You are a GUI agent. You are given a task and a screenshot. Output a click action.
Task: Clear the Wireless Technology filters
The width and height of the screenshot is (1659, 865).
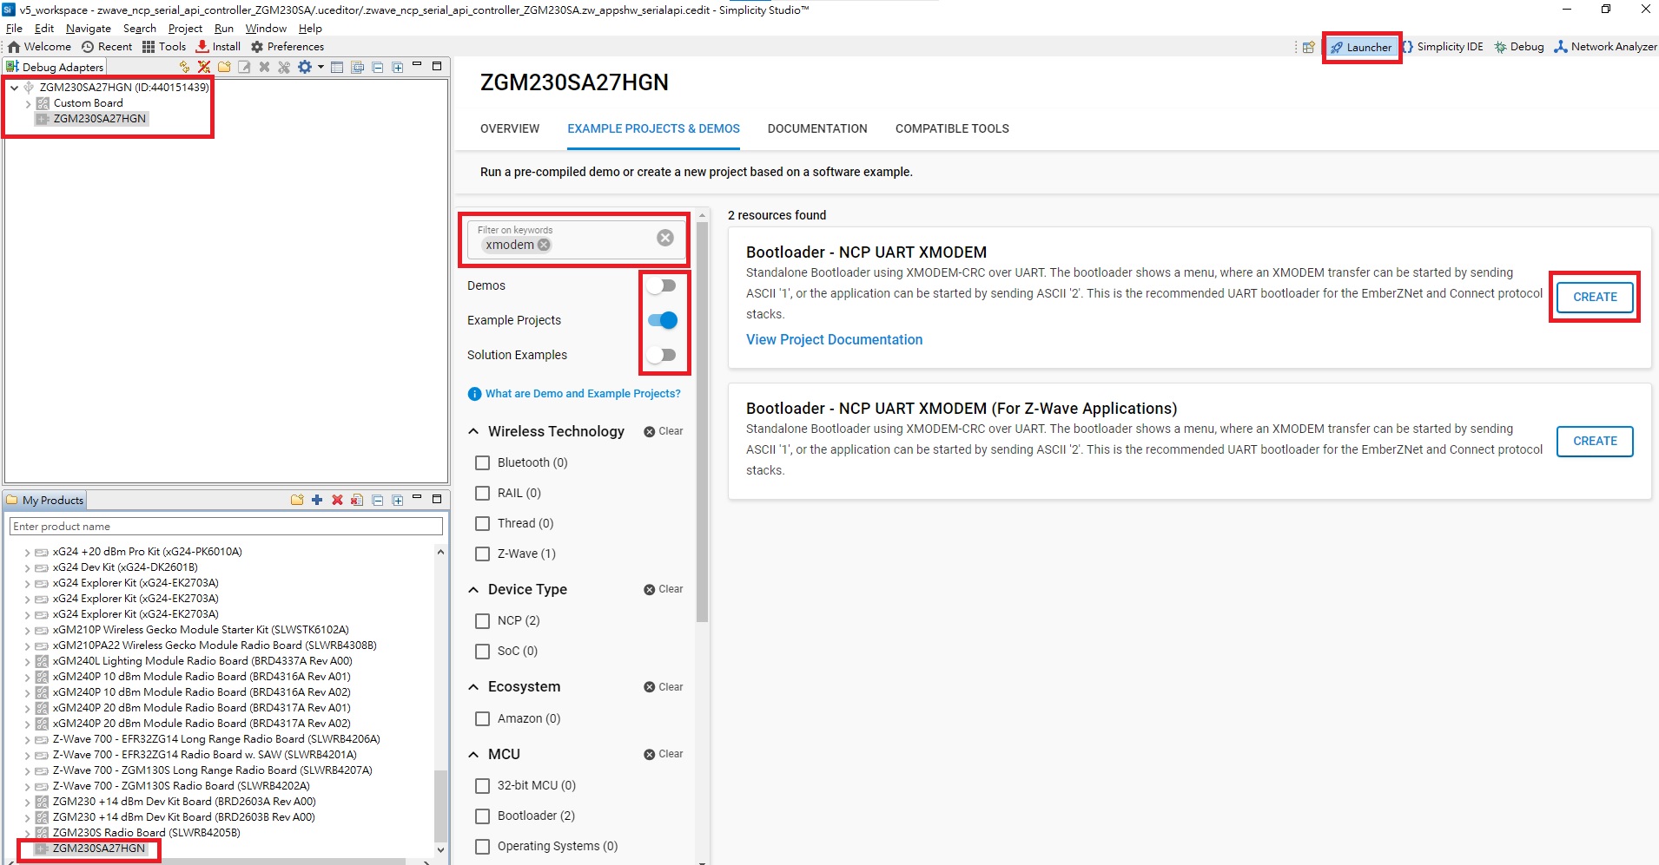[x=664, y=431]
